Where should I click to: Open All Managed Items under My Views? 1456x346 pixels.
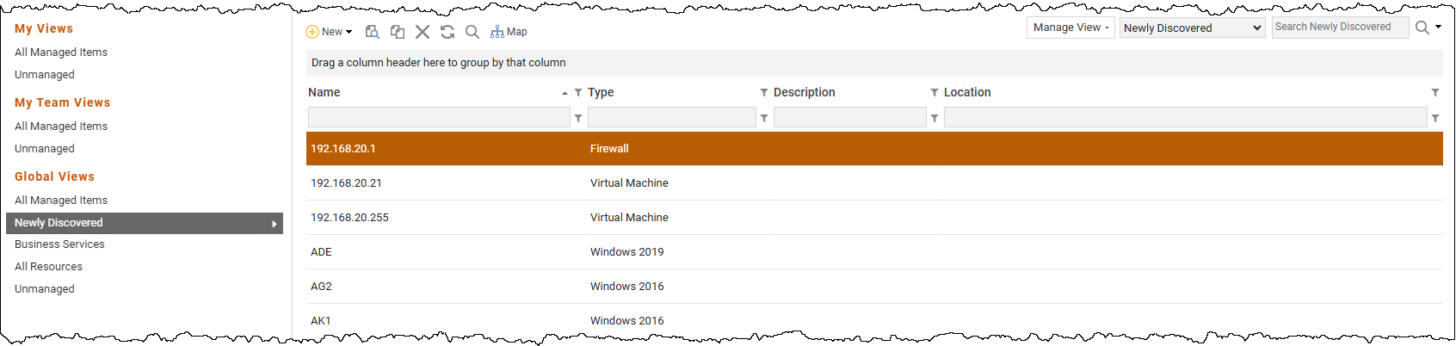61,53
